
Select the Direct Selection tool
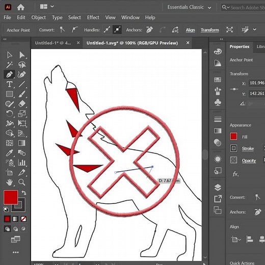tap(22, 55)
